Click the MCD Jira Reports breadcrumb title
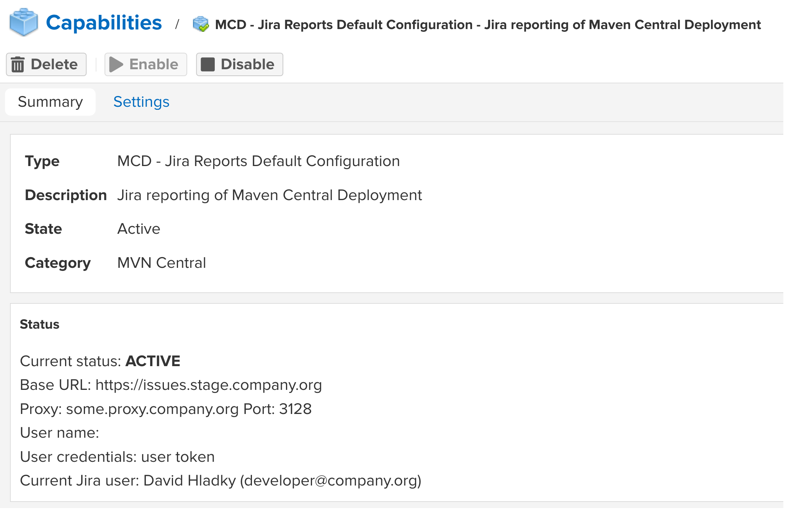Image resolution: width=786 pixels, height=510 pixels. tap(488, 24)
